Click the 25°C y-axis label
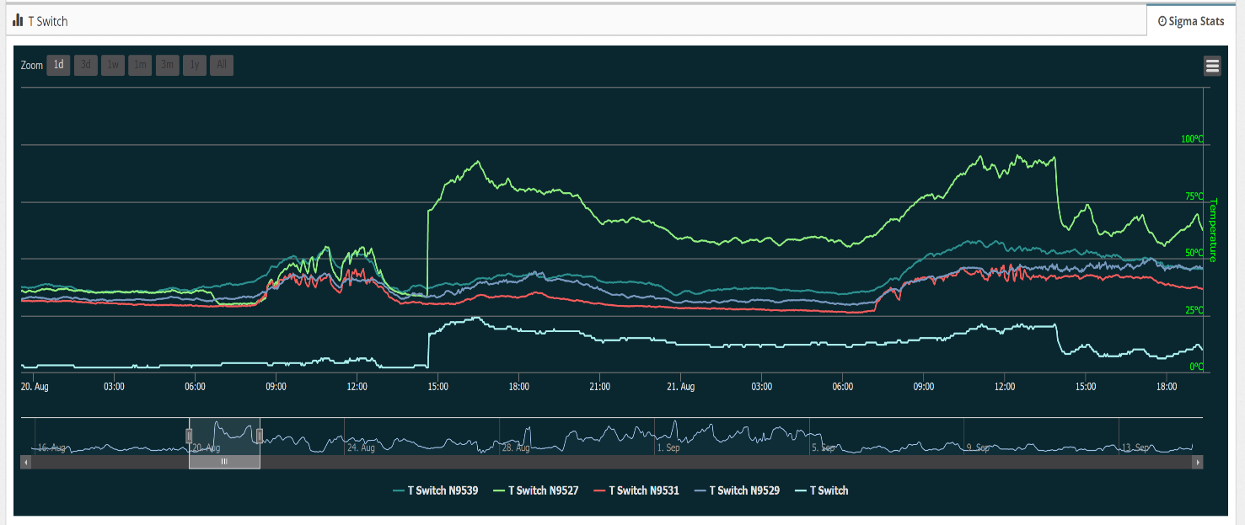Image resolution: width=1245 pixels, height=525 pixels. (1195, 310)
